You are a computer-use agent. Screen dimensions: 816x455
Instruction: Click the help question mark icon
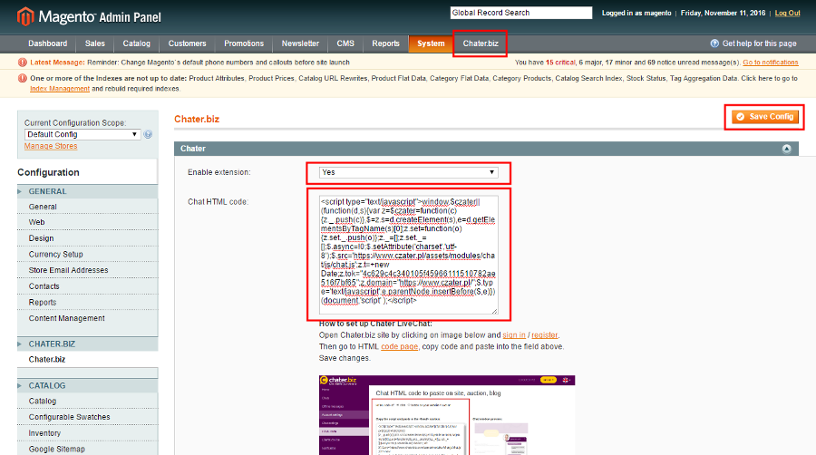point(714,44)
